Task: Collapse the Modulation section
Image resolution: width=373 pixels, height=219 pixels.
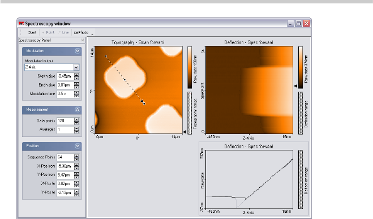Action: tap(78, 51)
